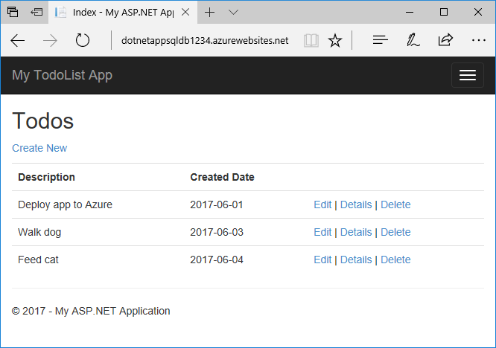Click the browser Back arrow
The width and height of the screenshot is (496, 348).
tap(18, 40)
